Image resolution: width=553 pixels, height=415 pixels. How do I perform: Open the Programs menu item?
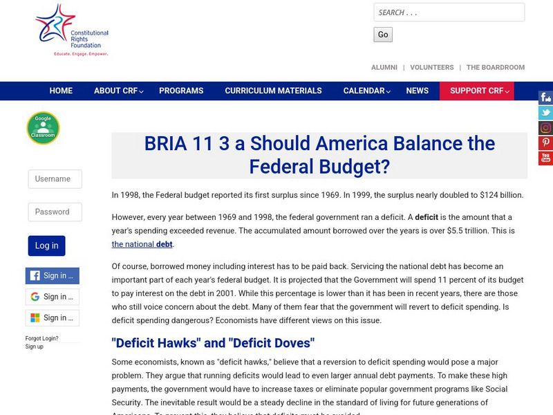coord(181,91)
